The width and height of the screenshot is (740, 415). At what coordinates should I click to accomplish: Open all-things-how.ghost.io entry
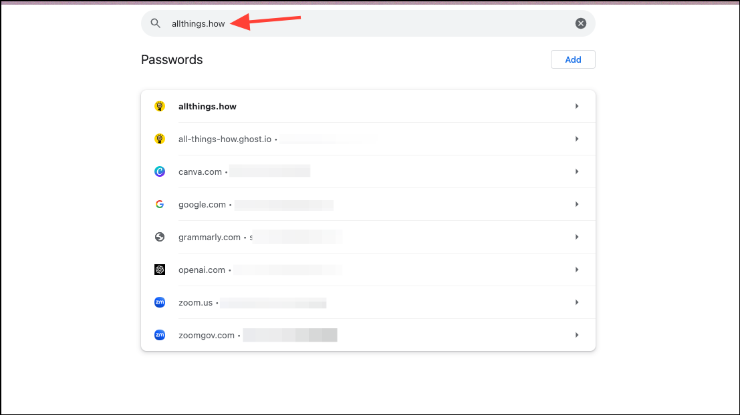(x=368, y=139)
